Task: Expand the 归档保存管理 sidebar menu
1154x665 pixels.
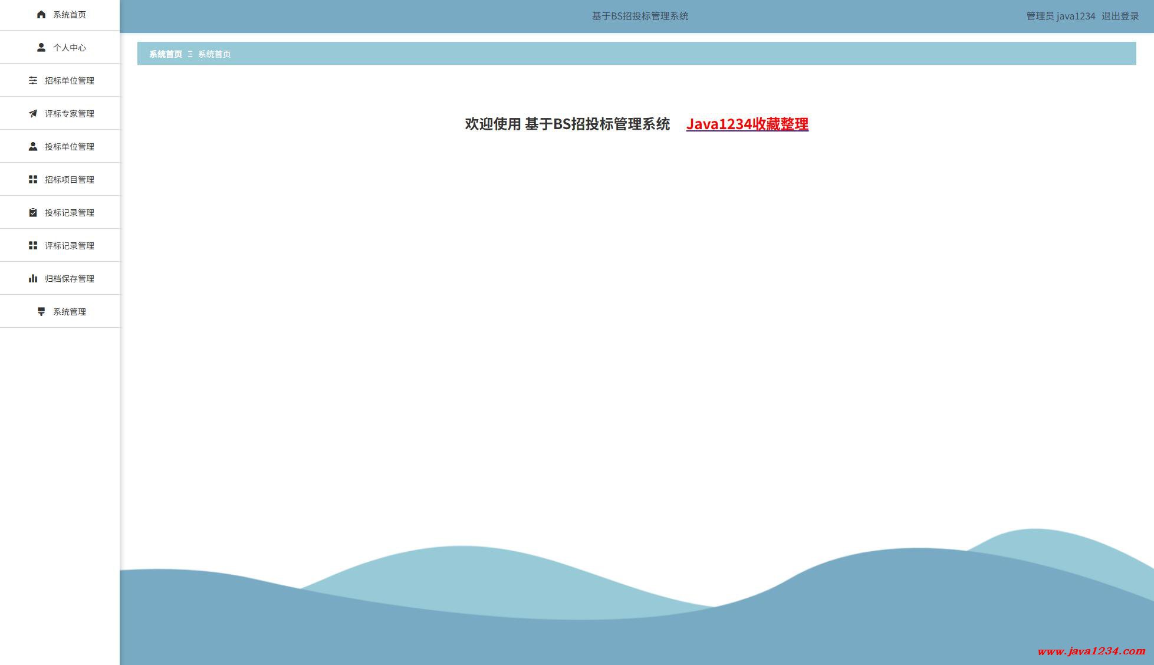Action: click(69, 279)
